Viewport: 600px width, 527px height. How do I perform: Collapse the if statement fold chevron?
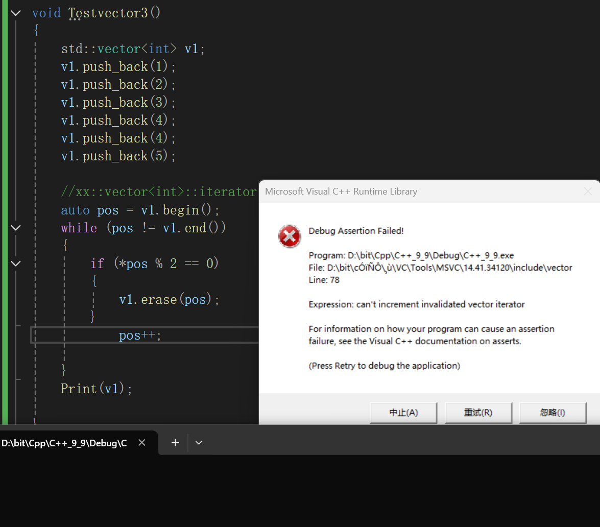point(16,263)
